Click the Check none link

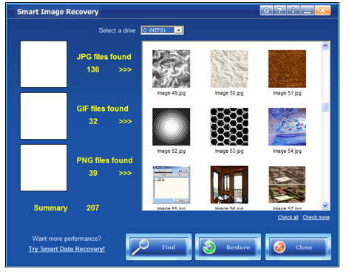(x=316, y=217)
